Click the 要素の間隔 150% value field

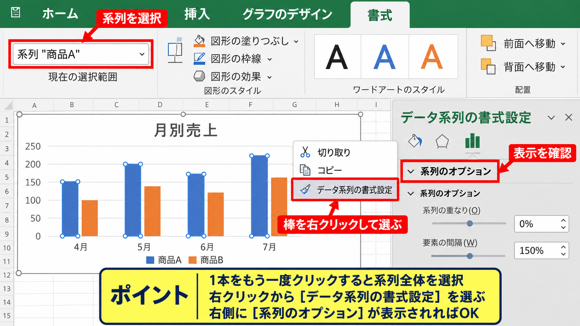coord(537,250)
